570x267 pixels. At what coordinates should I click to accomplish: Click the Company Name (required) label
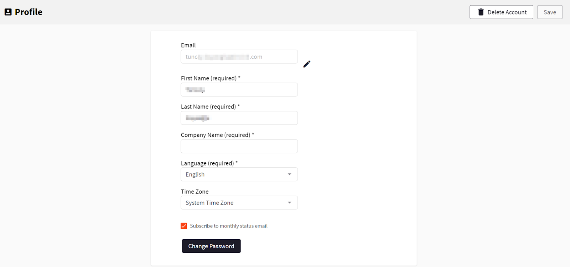(217, 135)
